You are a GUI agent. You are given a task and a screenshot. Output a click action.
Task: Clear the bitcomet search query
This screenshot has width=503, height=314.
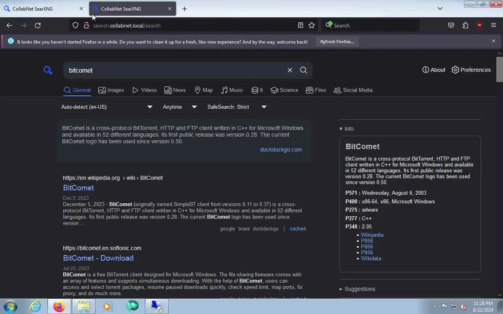(x=290, y=70)
